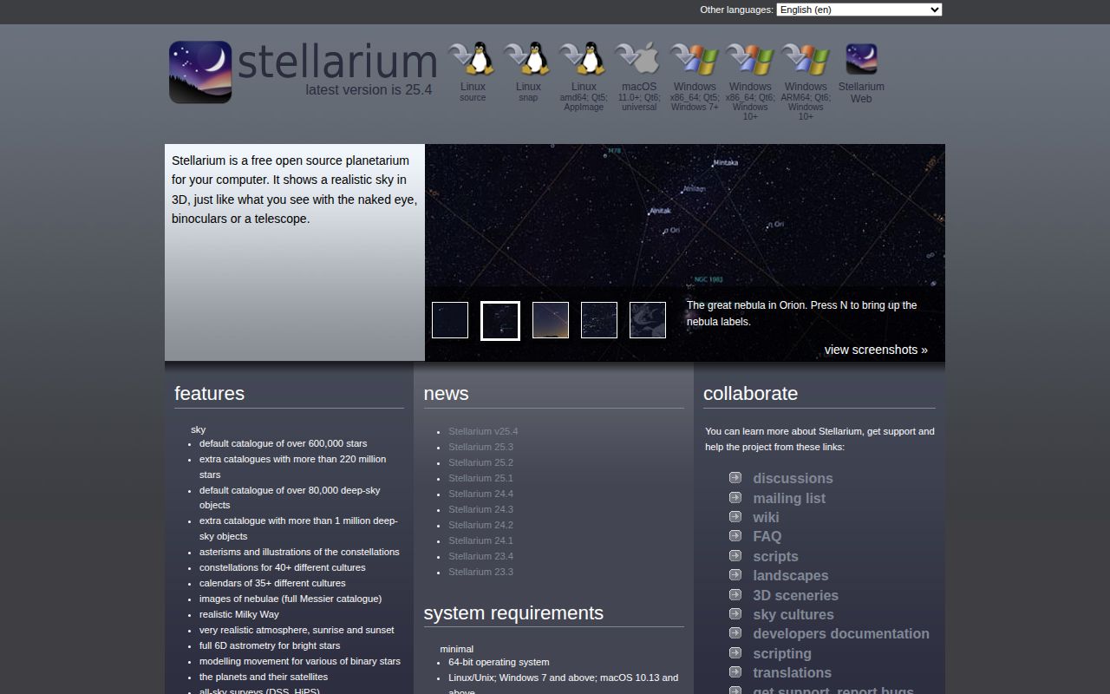
Task: Open the Other languages selector
Action: tap(858, 10)
